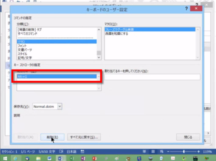Click the 削除(R) remove button
This screenshot has height=161, width=216.
coord(52,137)
